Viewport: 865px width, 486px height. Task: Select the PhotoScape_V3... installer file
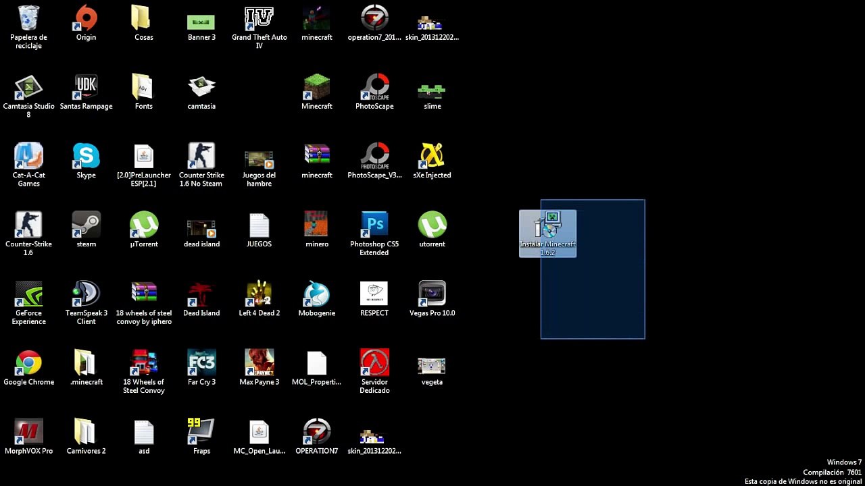(x=374, y=161)
